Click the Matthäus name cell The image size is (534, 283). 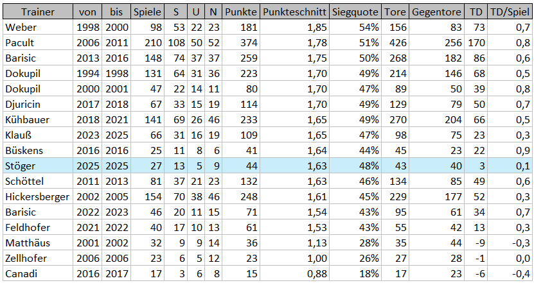tap(37, 243)
